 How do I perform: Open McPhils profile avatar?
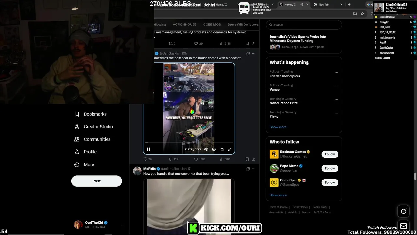tap(137, 171)
